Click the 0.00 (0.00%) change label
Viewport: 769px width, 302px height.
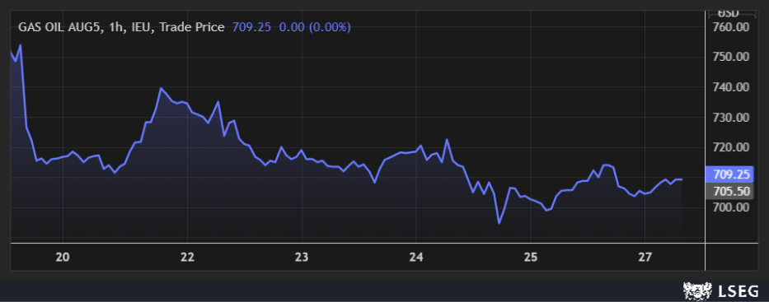(x=315, y=27)
